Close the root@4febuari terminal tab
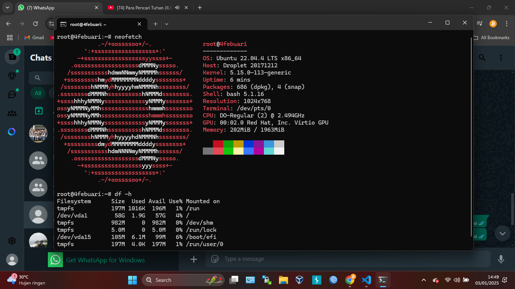Screen dimensions: 515x289 pyautogui.click(x=139, y=24)
